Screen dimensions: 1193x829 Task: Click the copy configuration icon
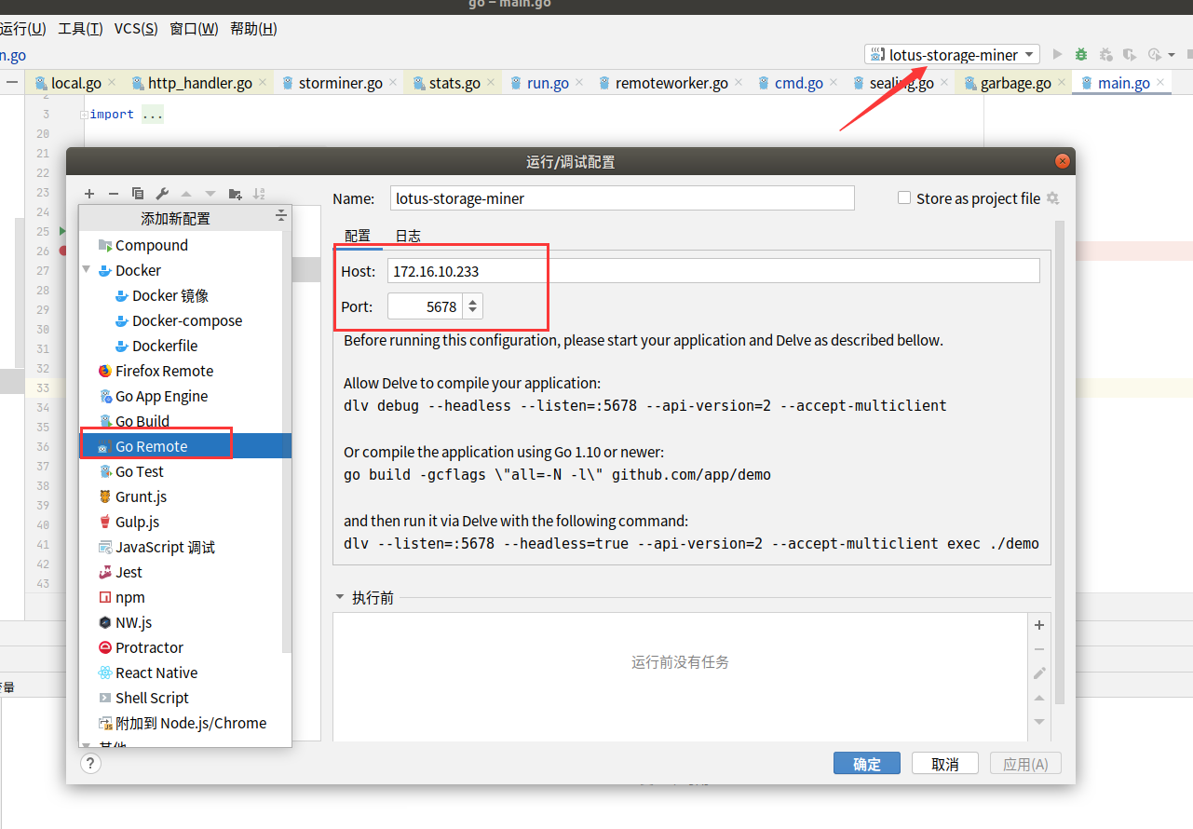(x=138, y=194)
